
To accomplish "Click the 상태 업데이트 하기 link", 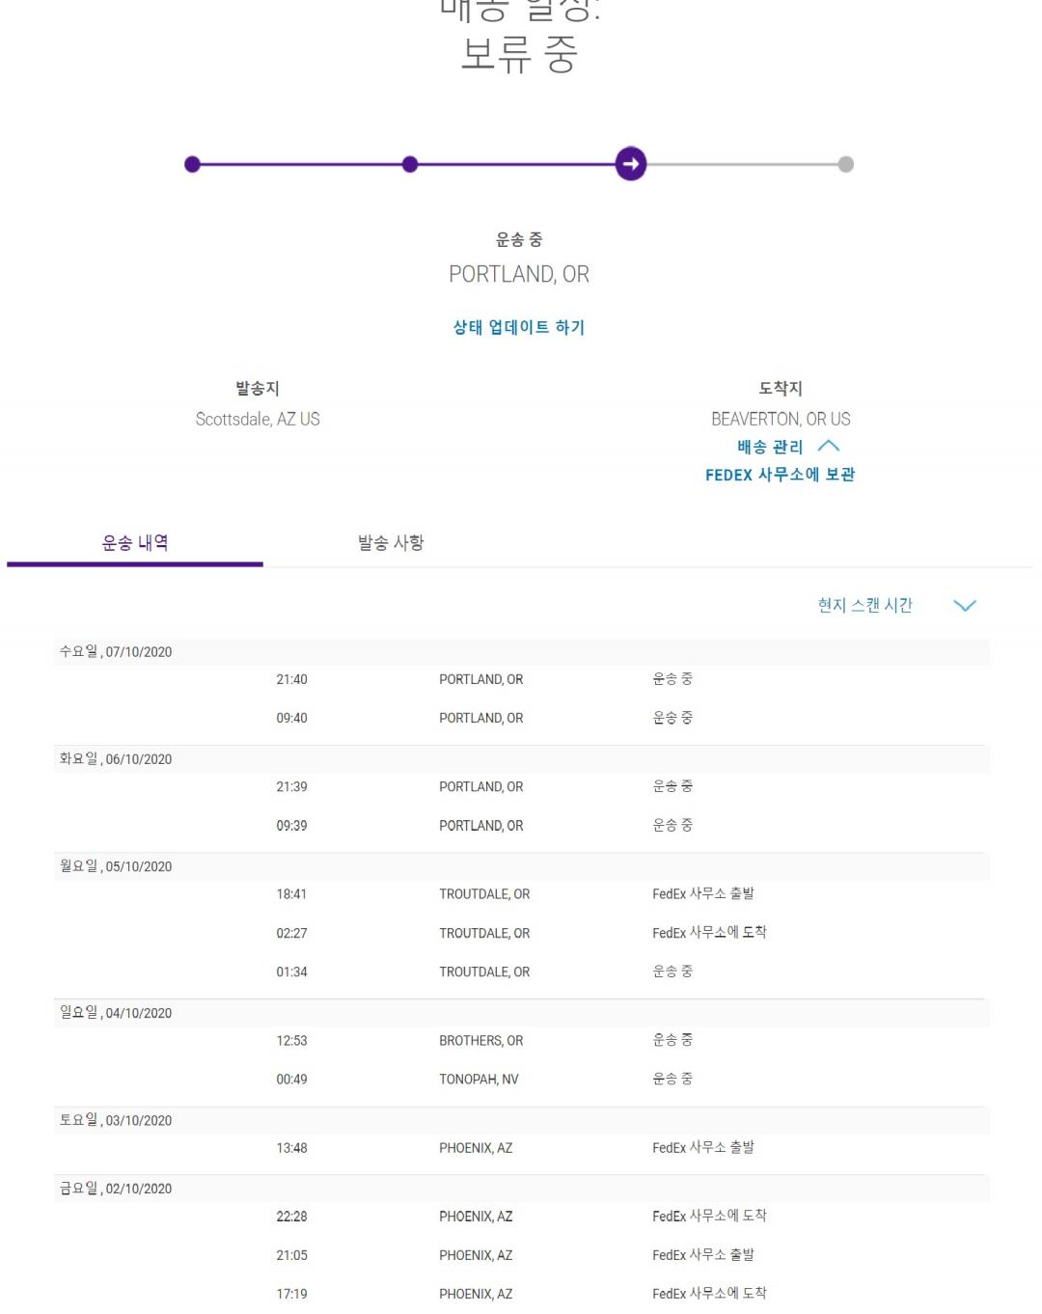I will 519,327.
